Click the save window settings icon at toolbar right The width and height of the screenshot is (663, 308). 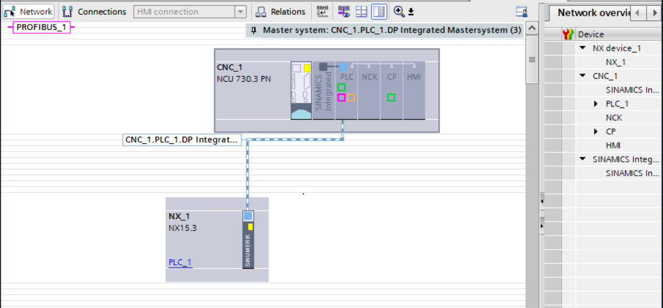[522, 12]
